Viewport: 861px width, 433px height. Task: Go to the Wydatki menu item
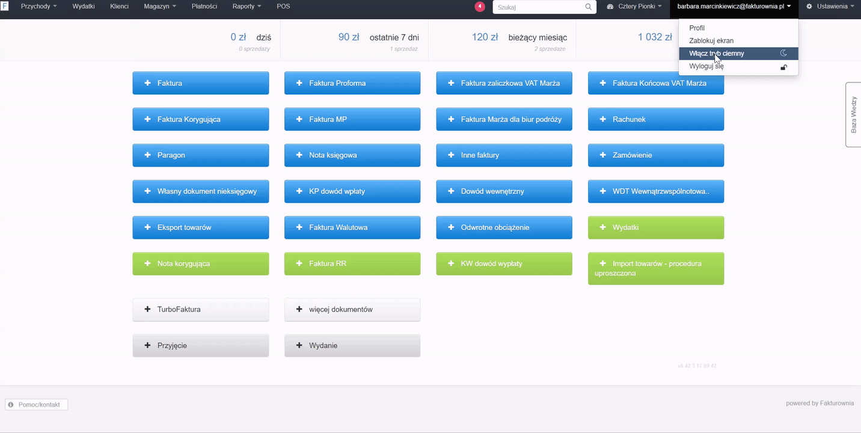(84, 7)
